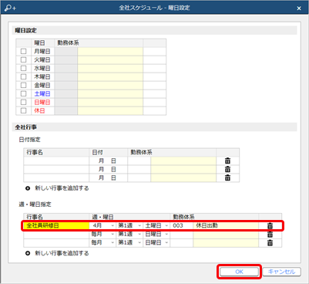Close the 全社スケジュール dialog

tap(299, 8)
